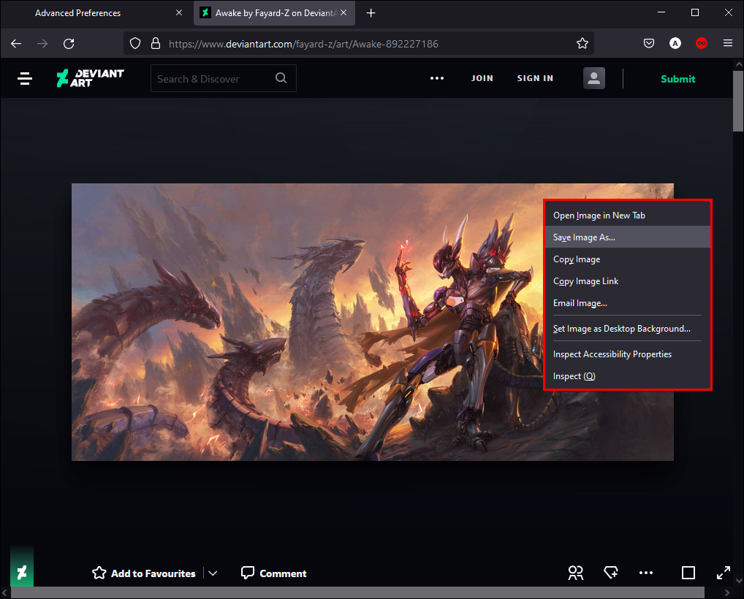
Task: Open the tracking protection shield icon
Action: tap(135, 44)
